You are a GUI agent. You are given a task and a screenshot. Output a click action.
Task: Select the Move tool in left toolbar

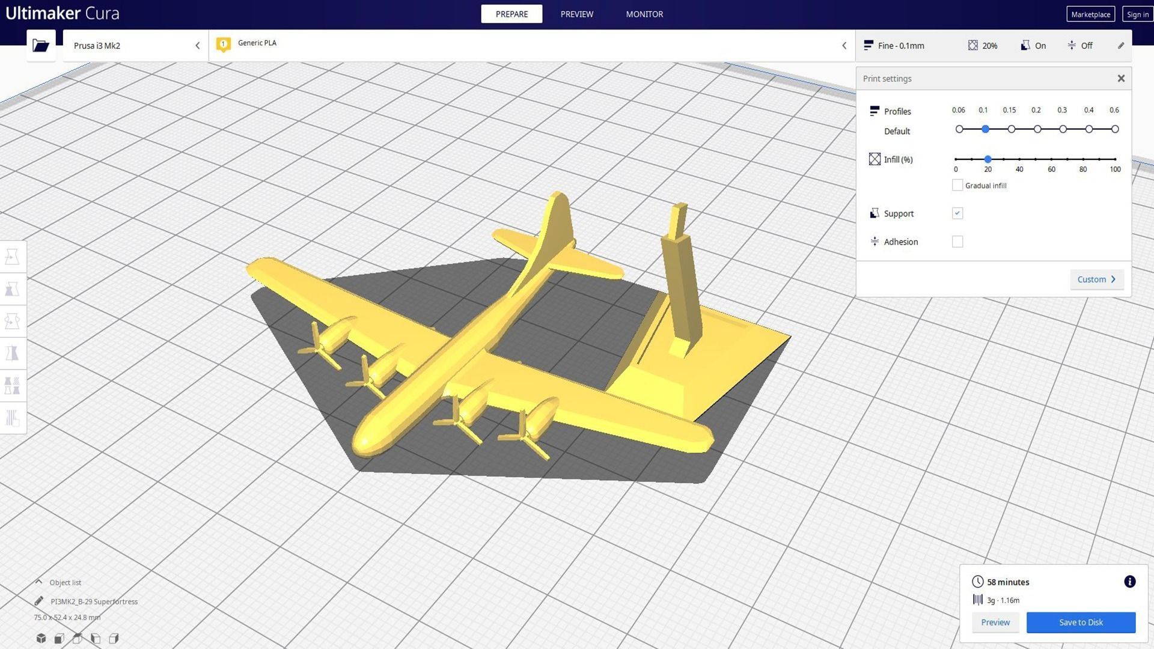click(12, 257)
